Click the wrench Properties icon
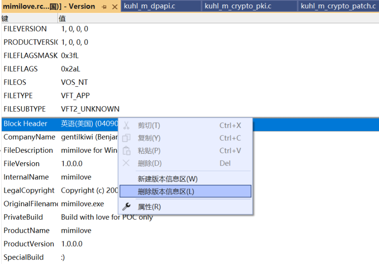This screenshot has height=264, width=379. (126, 207)
